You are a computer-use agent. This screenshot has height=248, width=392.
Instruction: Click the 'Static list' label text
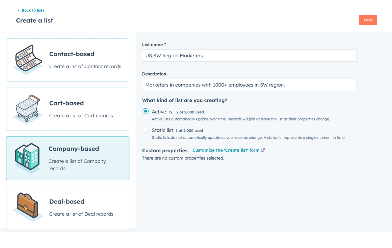click(162, 130)
